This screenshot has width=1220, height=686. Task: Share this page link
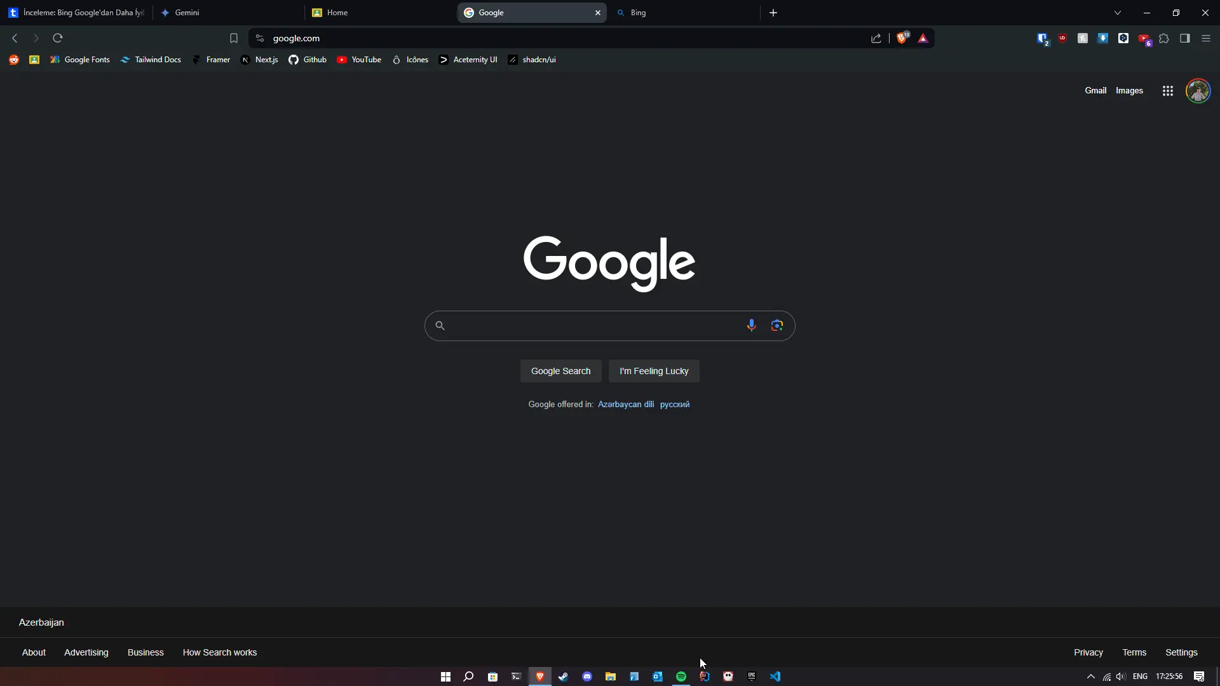[876, 38]
